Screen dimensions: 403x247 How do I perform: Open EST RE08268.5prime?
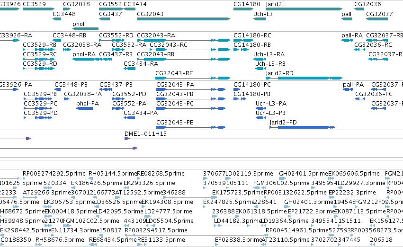tap(161, 174)
